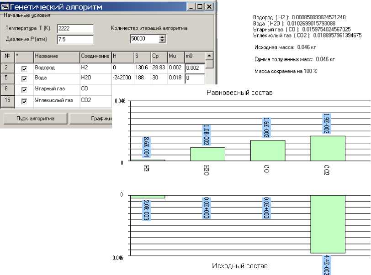
Task: Click the S column header
Action: 143,57
